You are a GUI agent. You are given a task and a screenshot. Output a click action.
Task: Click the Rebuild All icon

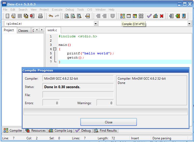141,16
